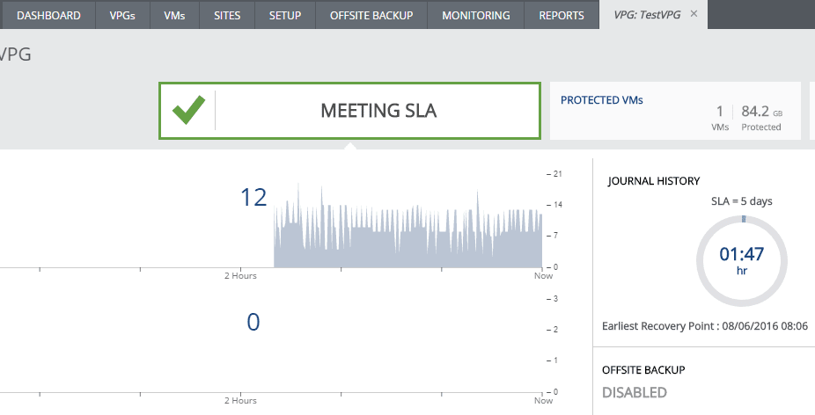Navigate to the OFFSITE BACKUP tab
The width and height of the screenshot is (815, 415).
coord(371,15)
